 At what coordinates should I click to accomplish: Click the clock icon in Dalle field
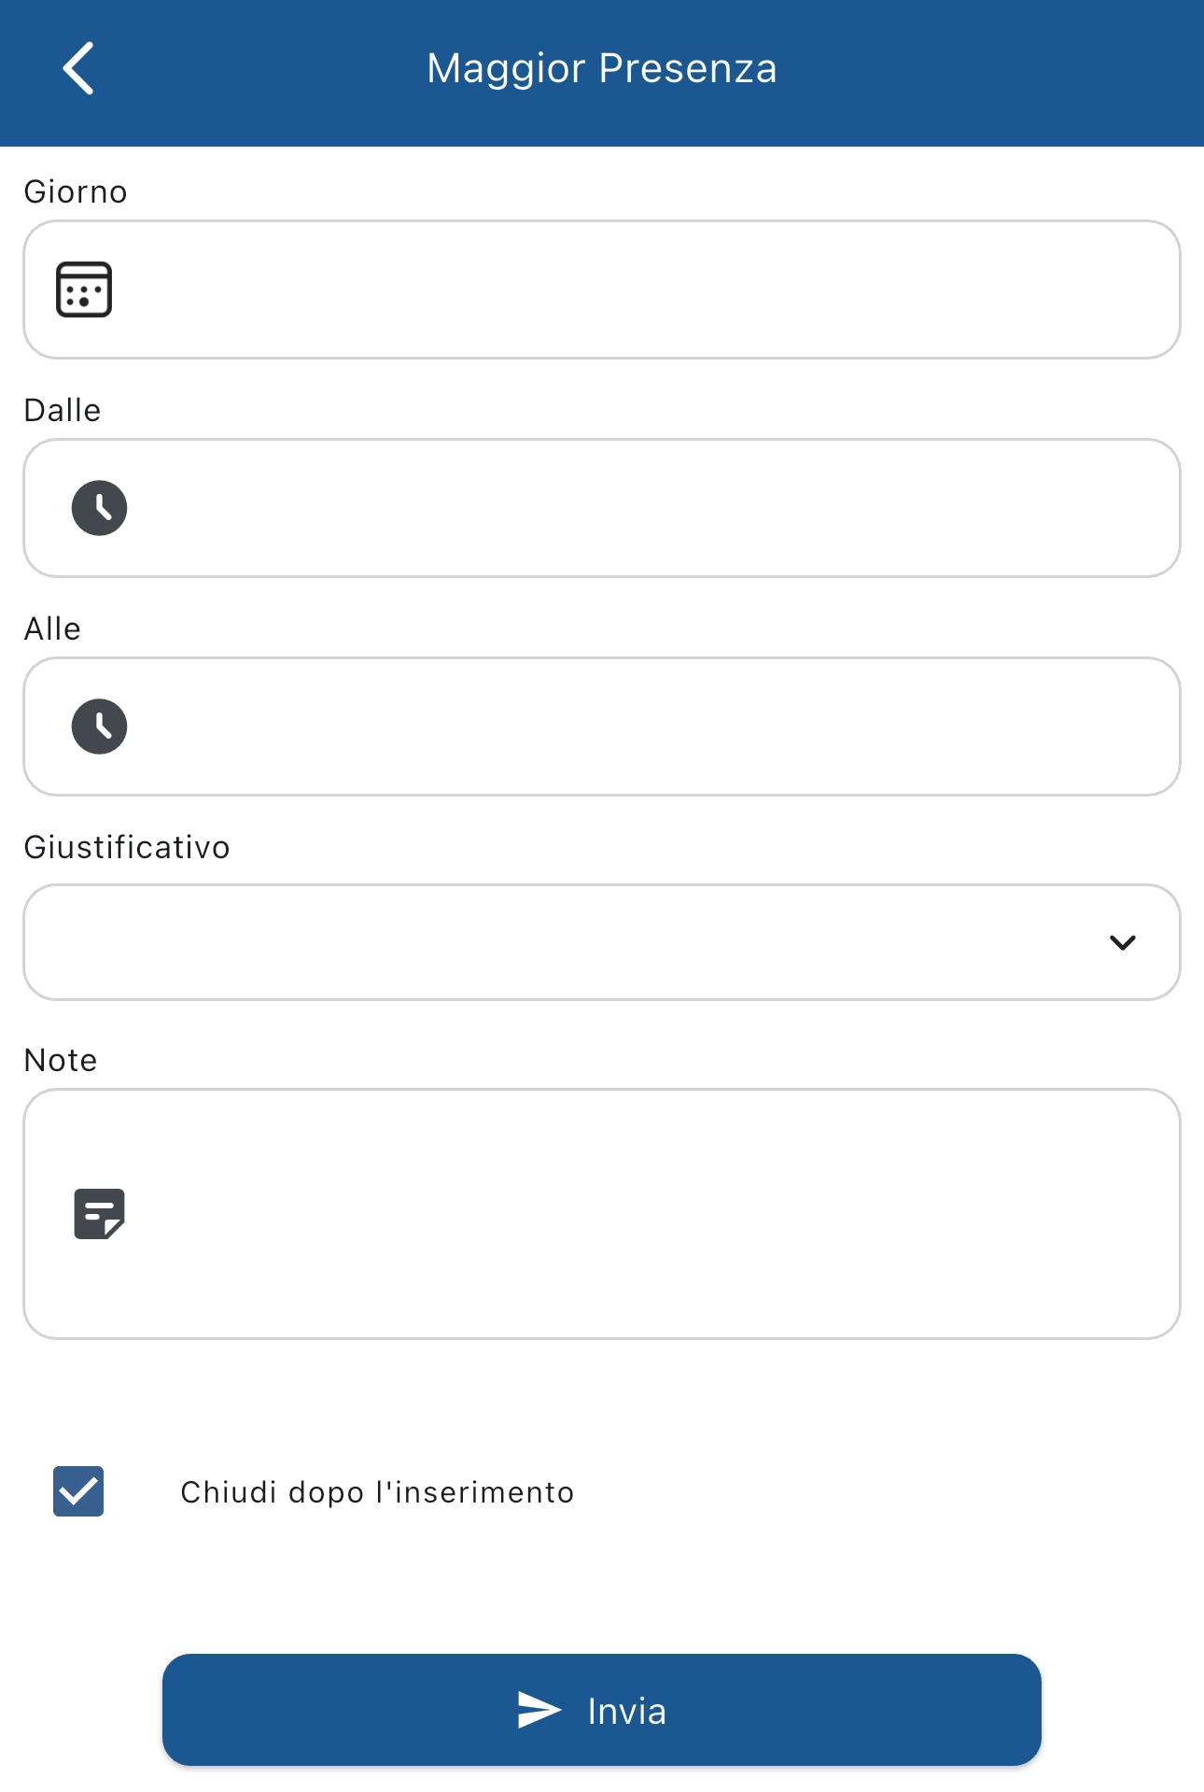100,508
